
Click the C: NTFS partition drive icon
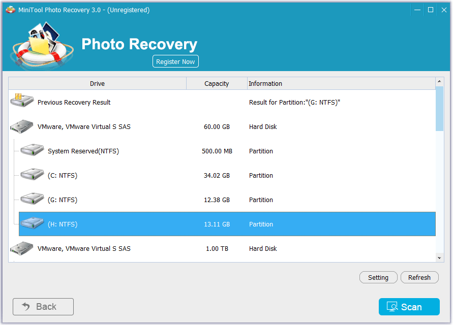(x=32, y=174)
